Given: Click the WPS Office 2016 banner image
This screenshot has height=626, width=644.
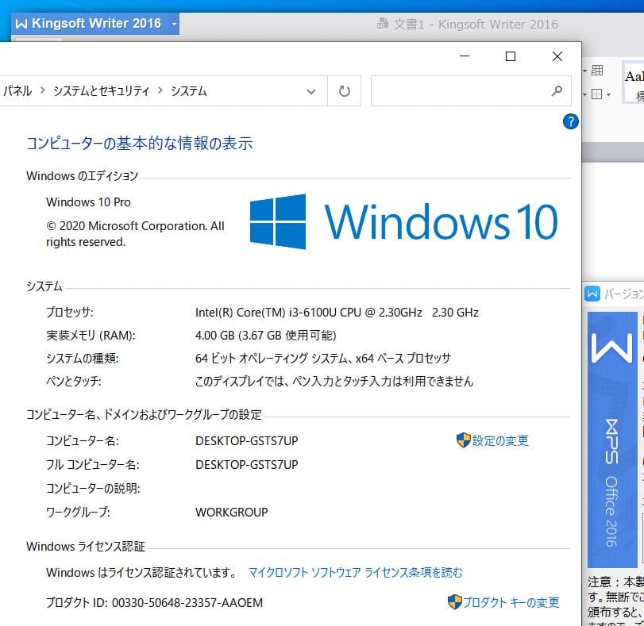Looking at the screenshot, I should (x=612, y=440).
